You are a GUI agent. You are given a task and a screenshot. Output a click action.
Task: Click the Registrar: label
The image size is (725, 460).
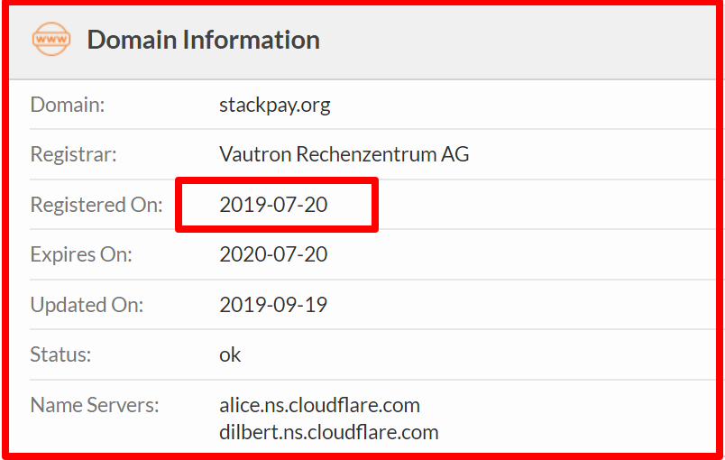(74, 154)
